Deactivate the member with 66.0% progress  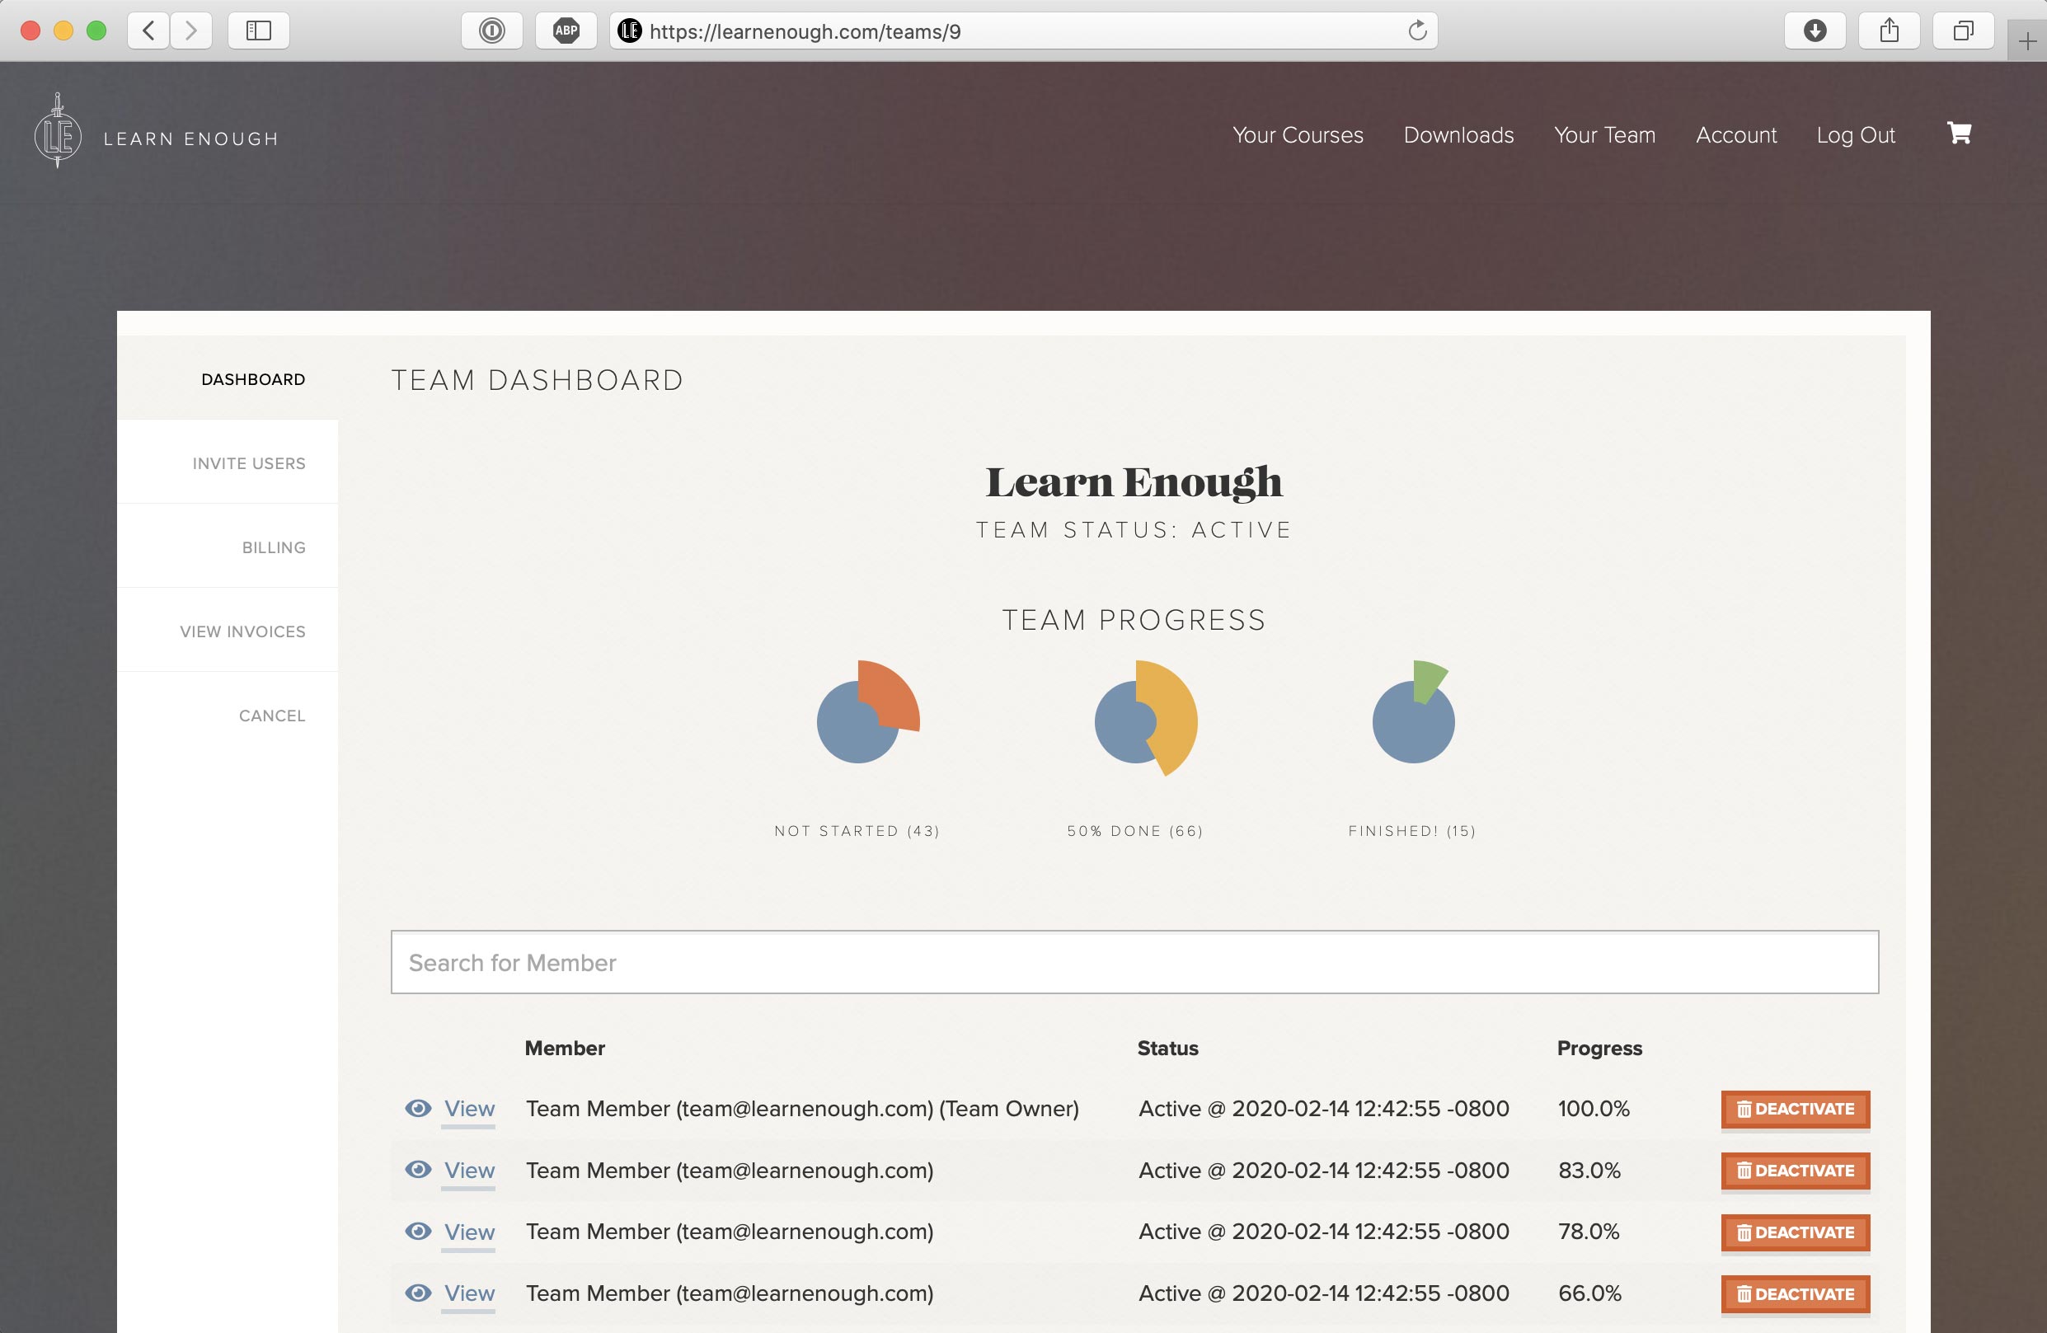click(1795, 1294)
